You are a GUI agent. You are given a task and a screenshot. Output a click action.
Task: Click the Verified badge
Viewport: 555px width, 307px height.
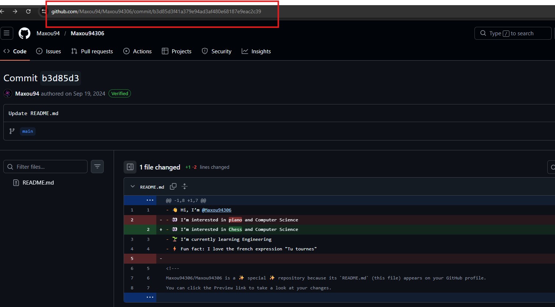coord(120,94)
